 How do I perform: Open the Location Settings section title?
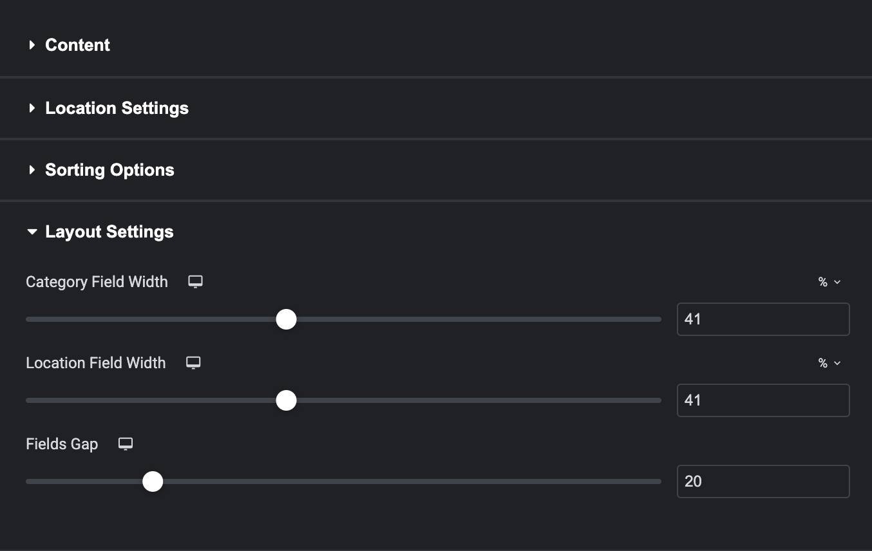[117, 108]
